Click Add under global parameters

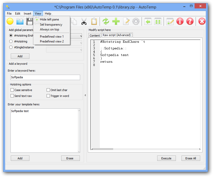coord(20,56)
